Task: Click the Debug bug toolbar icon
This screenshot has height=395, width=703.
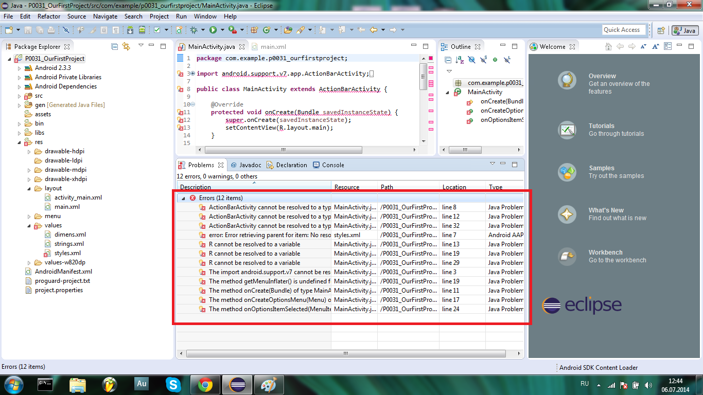Action: coord(194,30)
